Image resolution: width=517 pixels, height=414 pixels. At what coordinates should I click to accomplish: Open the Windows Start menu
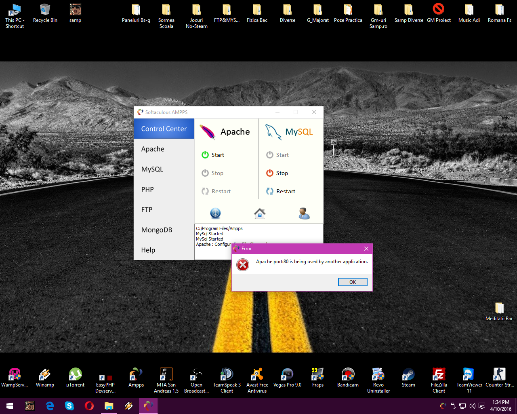click(x=10, y=406)
